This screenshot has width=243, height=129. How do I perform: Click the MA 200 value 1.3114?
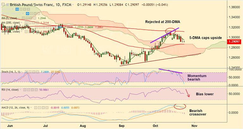[45, 23]
